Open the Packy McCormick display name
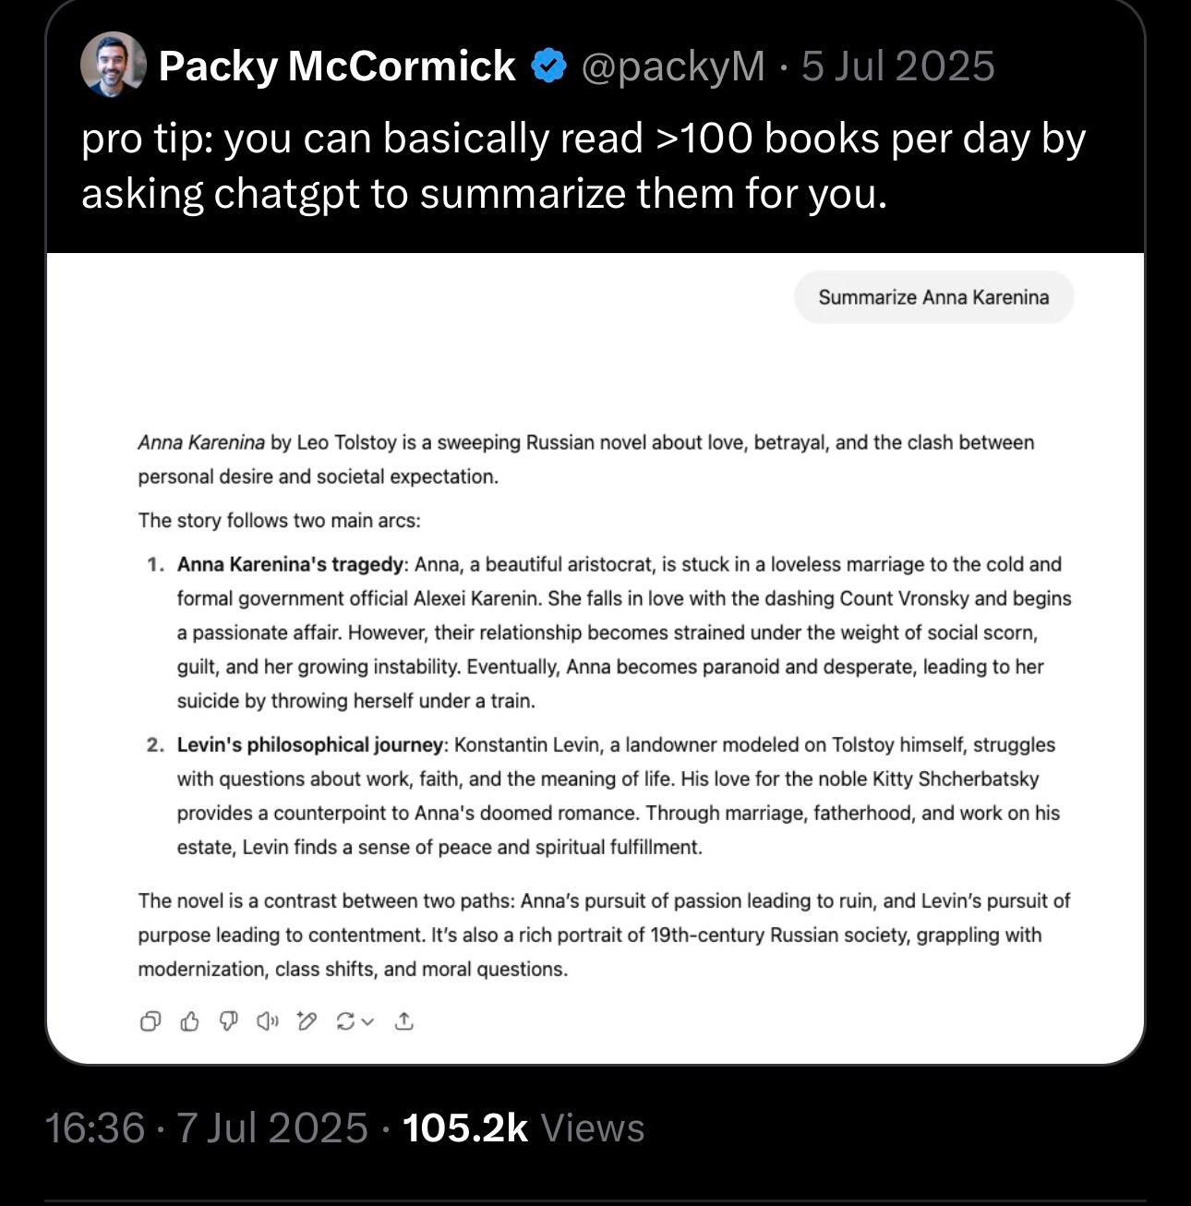Viewport: 1191px width, 1206px height. point(337,66)
